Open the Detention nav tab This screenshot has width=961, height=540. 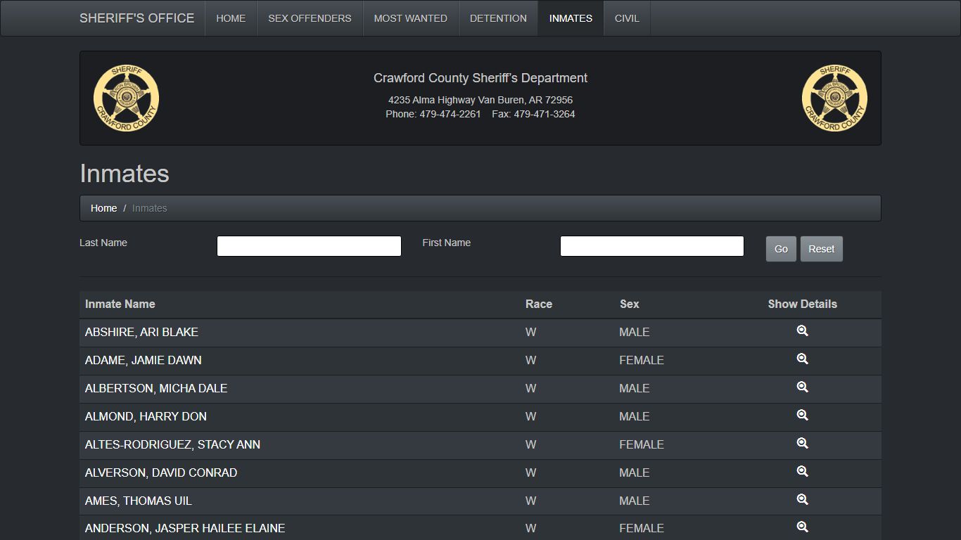[498, 18]
